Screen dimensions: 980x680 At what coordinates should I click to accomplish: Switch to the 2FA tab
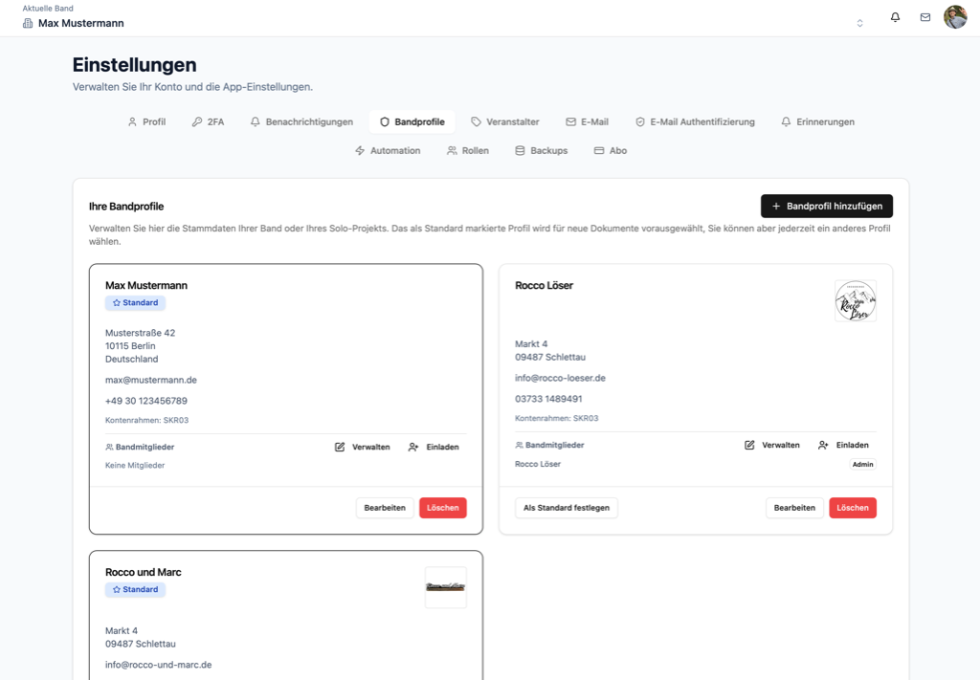[x=208, y=121]
